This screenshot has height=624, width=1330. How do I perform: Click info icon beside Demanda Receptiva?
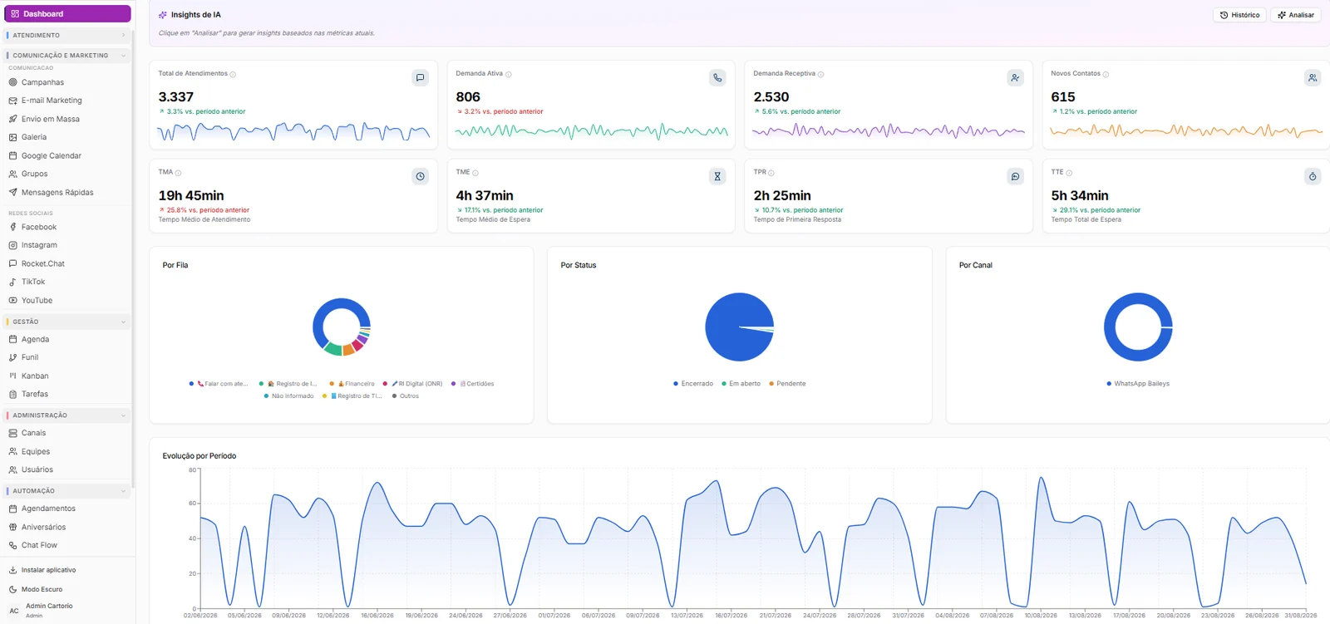pos(820,74)
